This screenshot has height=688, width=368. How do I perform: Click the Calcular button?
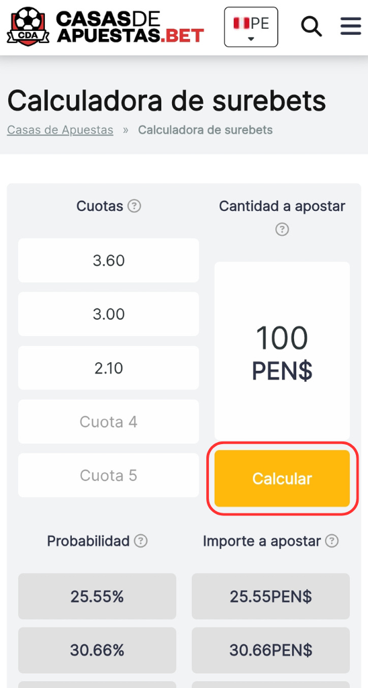click(282, 478)
